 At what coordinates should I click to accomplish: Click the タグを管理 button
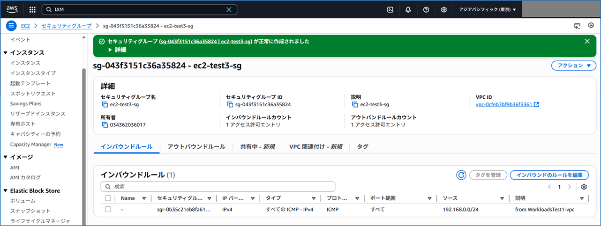coord(488,175)
